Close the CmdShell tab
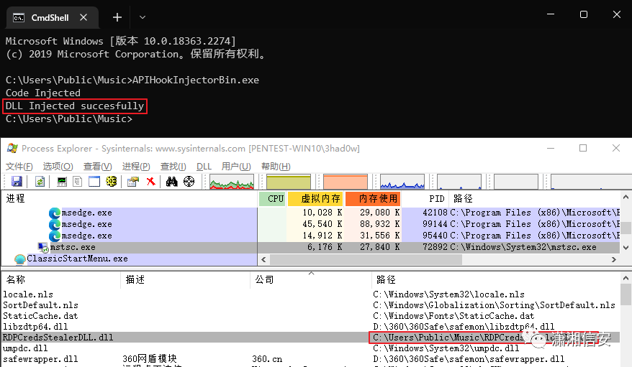This screenshot has height=367, width=632. point(83,17)
